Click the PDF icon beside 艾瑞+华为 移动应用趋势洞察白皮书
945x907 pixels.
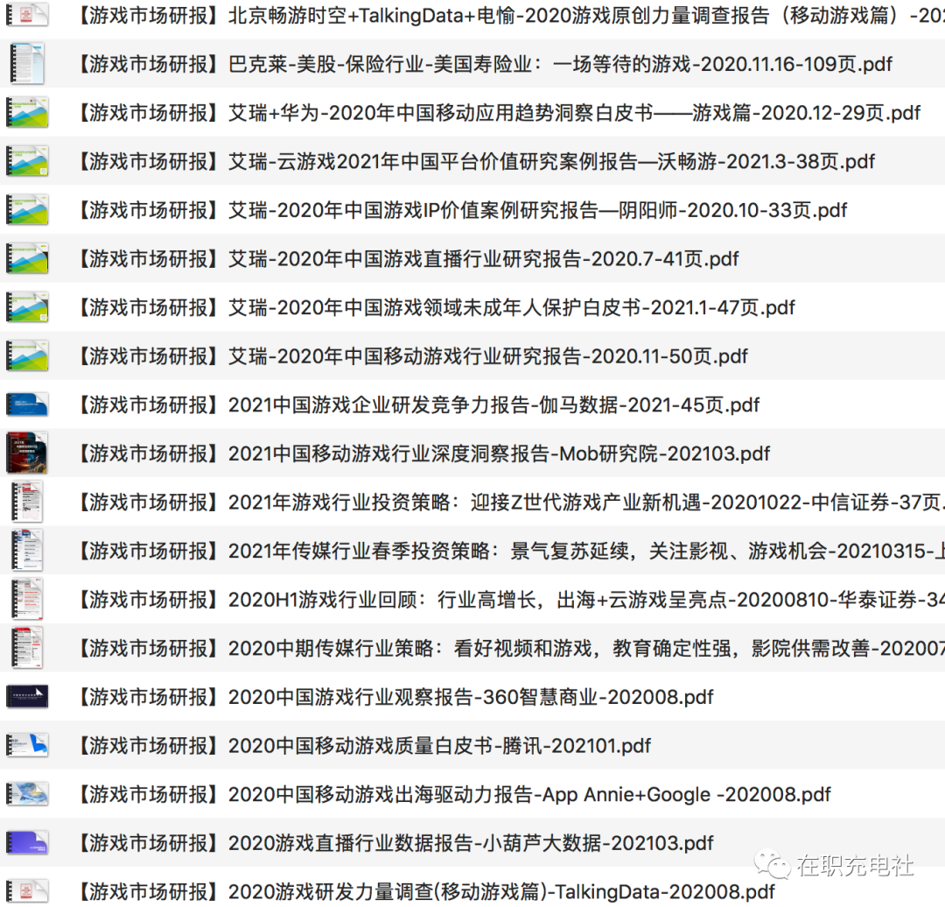(26, 113)
